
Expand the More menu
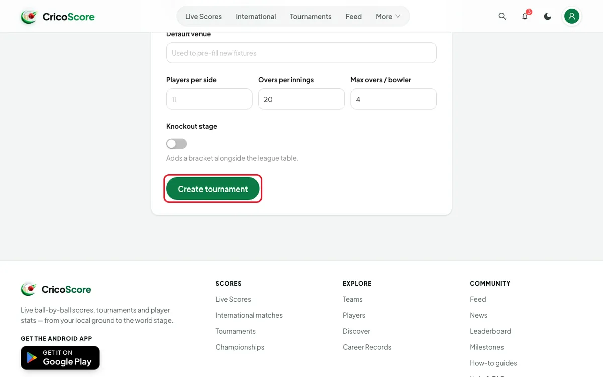coord(388,16)
